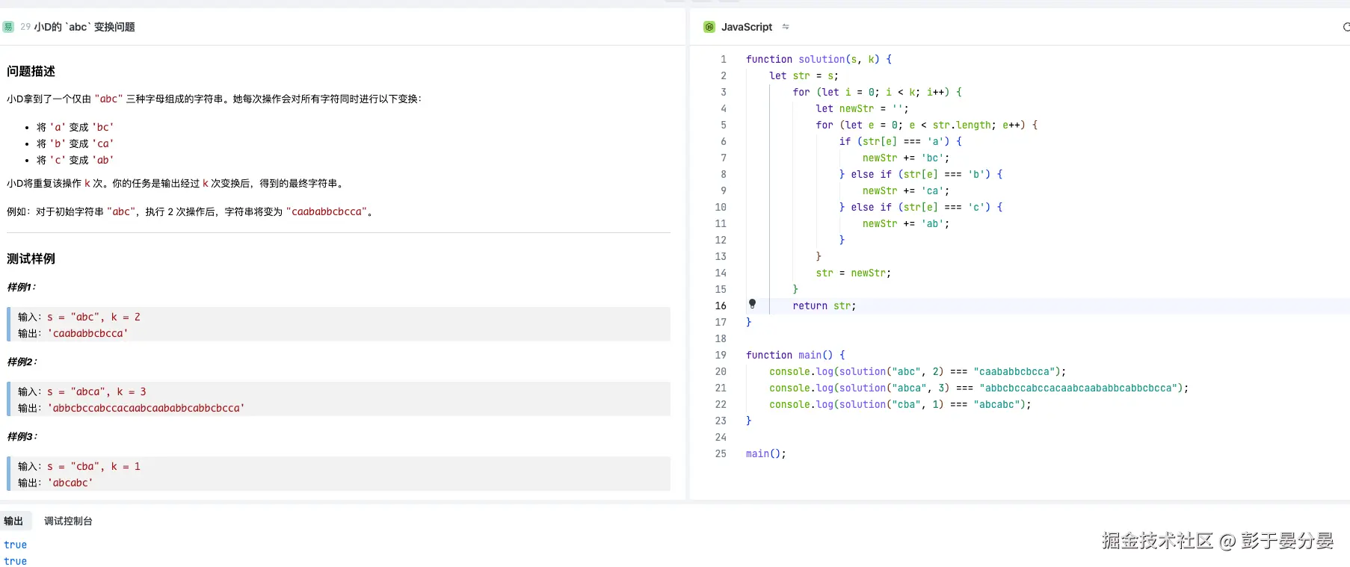Place cursor on the return str line
This screenshot has height=567, width=1350.
tap(824, 306)
